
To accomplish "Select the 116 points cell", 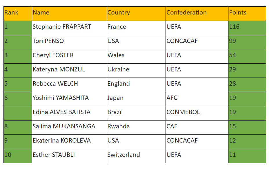I will pos(247,27).
